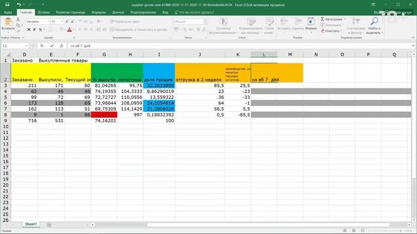
Task: Undo the last action
Action: click(19, 5)
